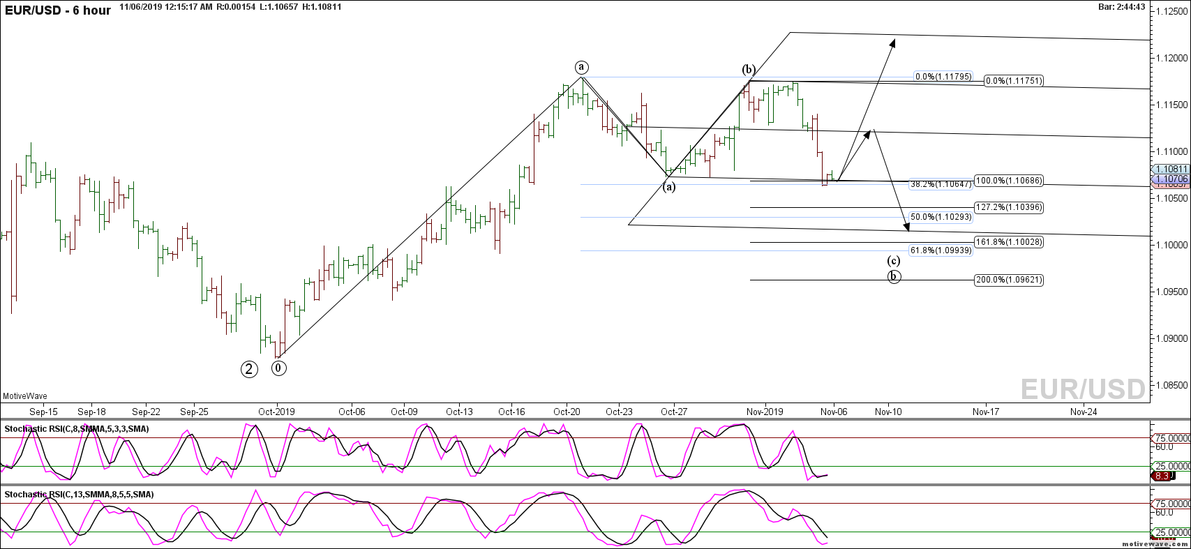Image resolution: width=1191 pixels, height=549 pixels.
Task: Click the "Stochastic RSI(C,13,SMMA,8,5,5,SMA)" label
Action: click(x=79, y=495)
